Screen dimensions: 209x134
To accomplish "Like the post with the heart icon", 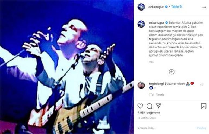I will [x=140, y=106].
